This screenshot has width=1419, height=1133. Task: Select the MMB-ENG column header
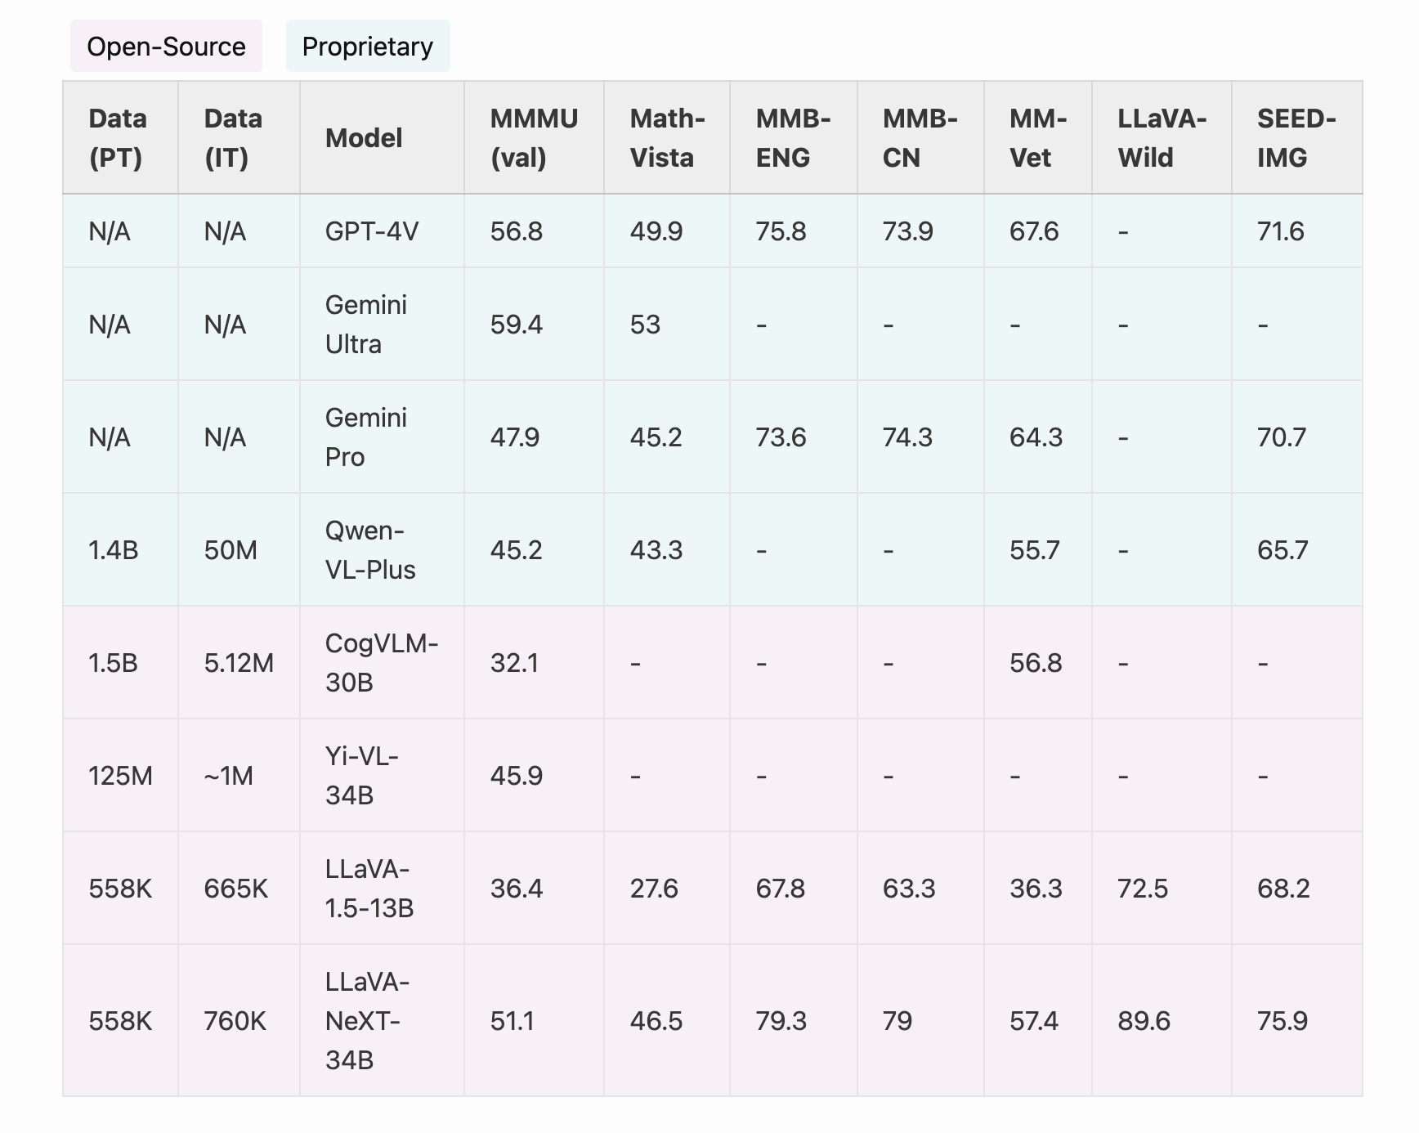click(793, 138)
